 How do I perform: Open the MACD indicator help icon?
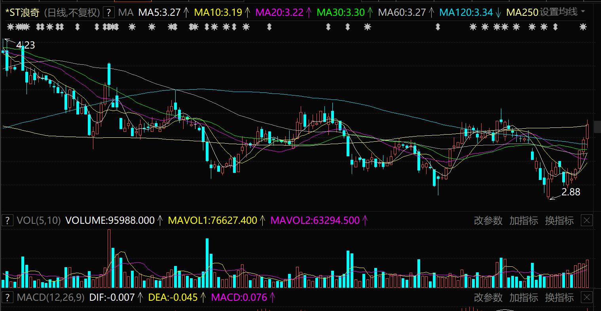click(7, 297)
